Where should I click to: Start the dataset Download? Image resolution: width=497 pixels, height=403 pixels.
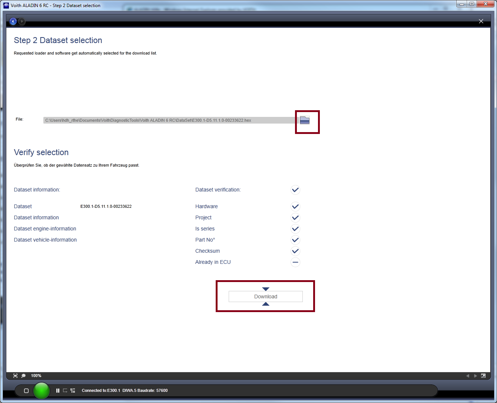266,296
